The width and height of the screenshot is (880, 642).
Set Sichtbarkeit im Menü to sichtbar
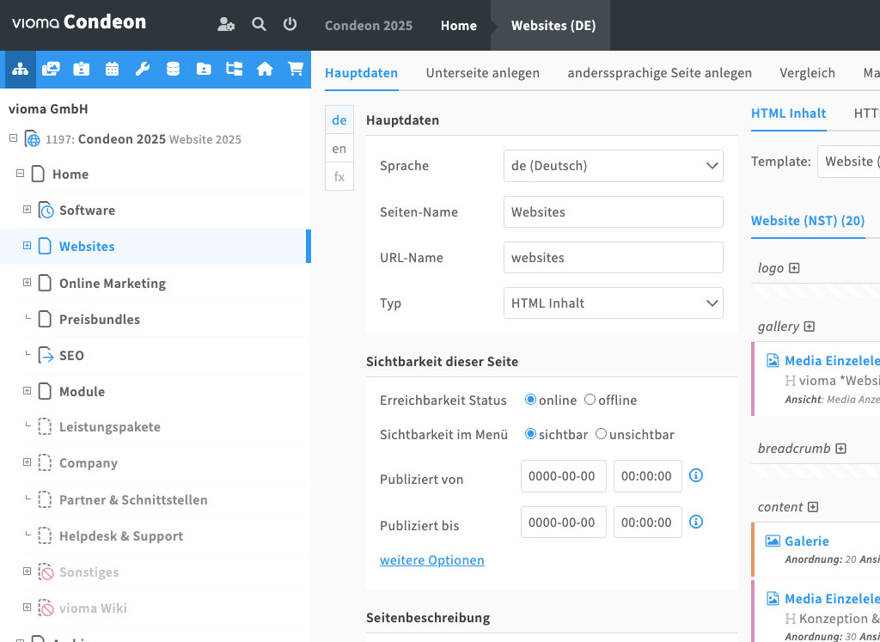[529, 434]
